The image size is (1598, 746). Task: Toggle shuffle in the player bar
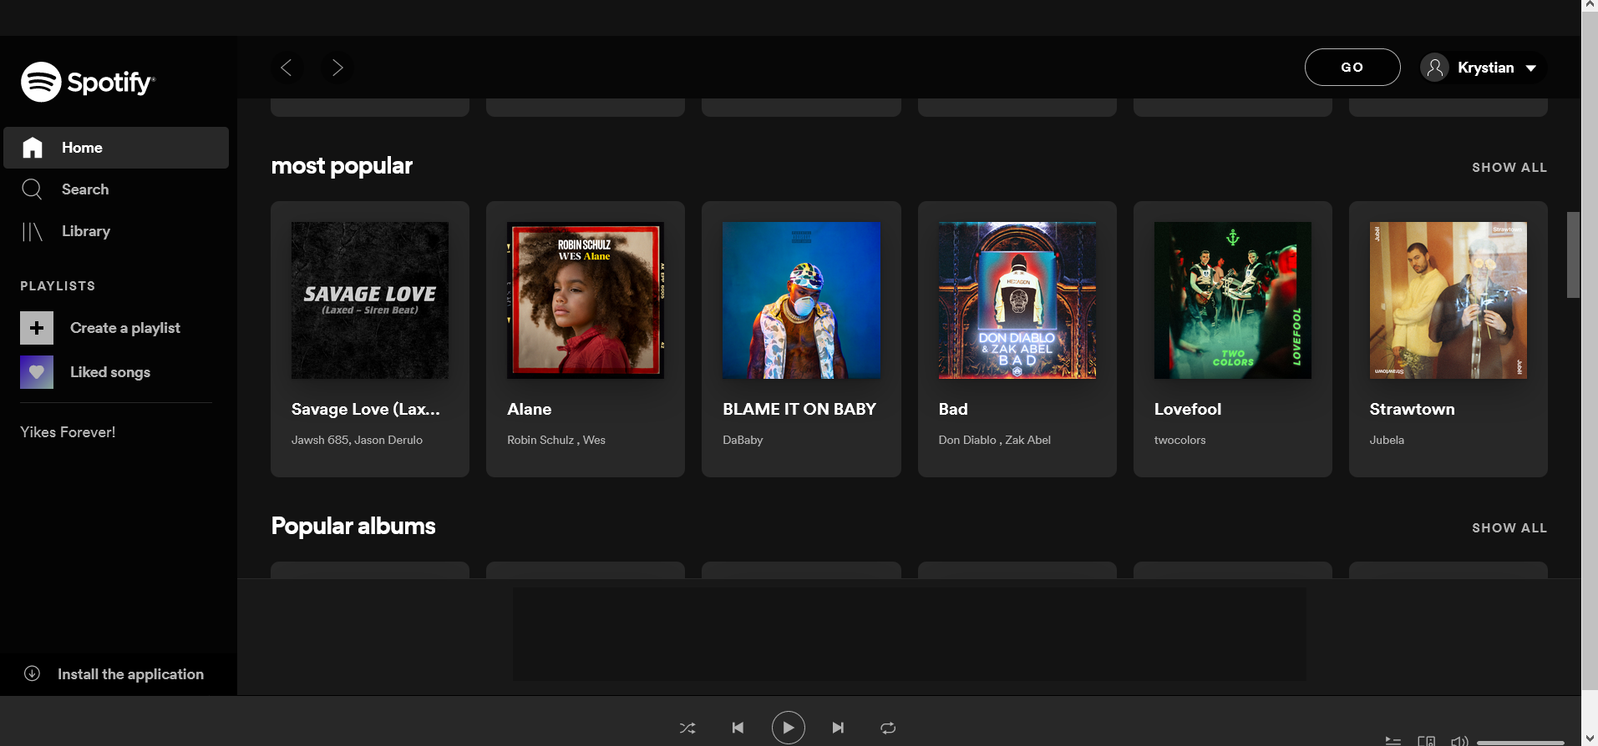[x=687, y=728]
